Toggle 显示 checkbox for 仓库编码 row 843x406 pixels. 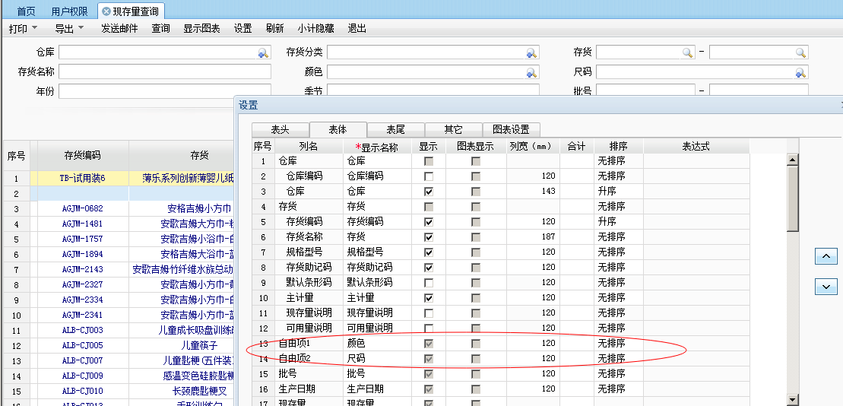click(x=429, y=176)
